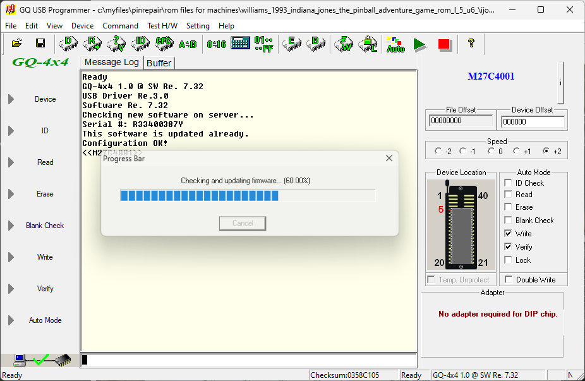Expand the ID sidebar arrow

click(x=11, y=131)
